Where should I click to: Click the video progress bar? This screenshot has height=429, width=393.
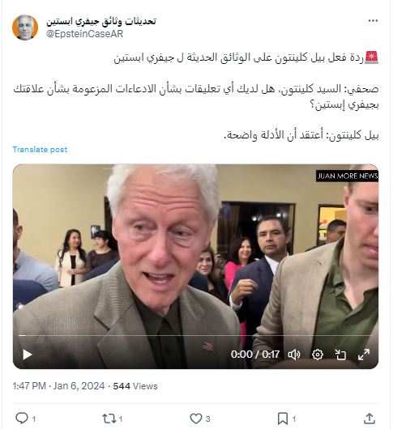click(195, 335)
